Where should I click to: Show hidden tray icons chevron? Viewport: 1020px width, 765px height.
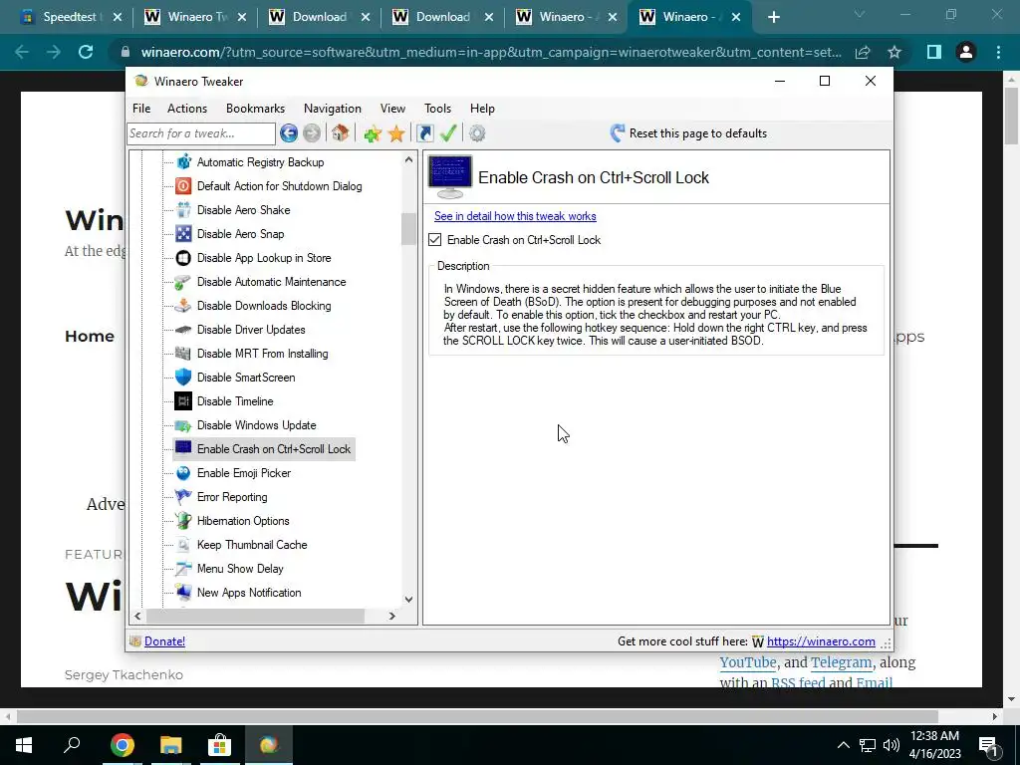point(843,745)
